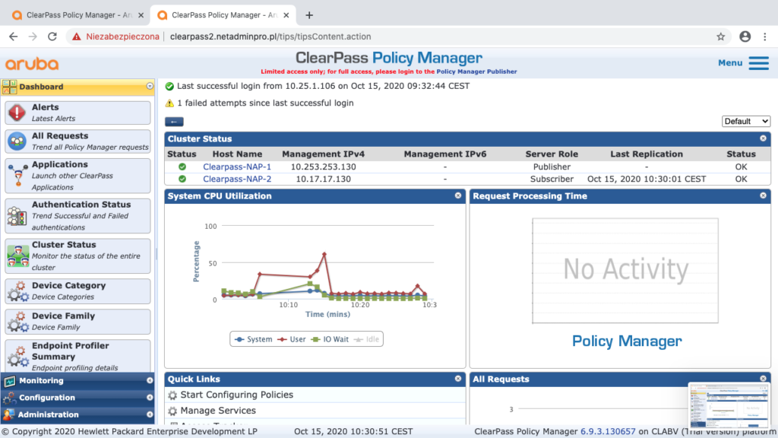Toggle User series in chart legend
Viewport: 778px width, 438px height.
(x=292, y=339)
